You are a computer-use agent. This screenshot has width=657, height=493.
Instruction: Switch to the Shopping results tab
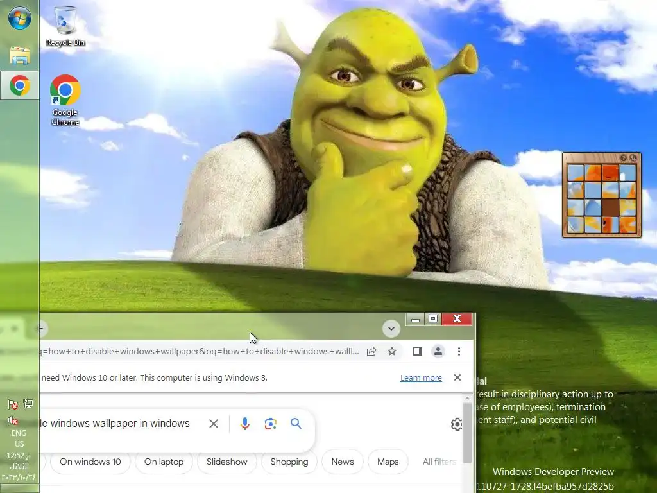point(289,462)
